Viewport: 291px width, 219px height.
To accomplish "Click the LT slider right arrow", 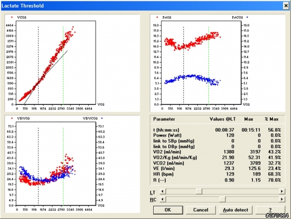I will (x=282, y=191).
